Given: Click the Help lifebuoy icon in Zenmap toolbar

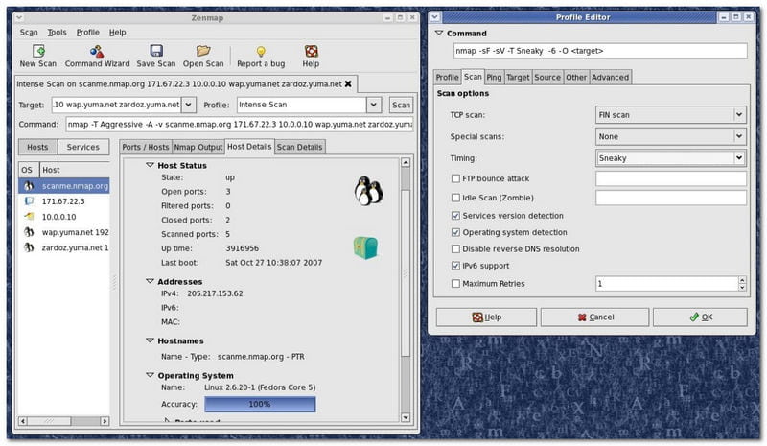Looking at the screenshot, I should click(311, 51).
